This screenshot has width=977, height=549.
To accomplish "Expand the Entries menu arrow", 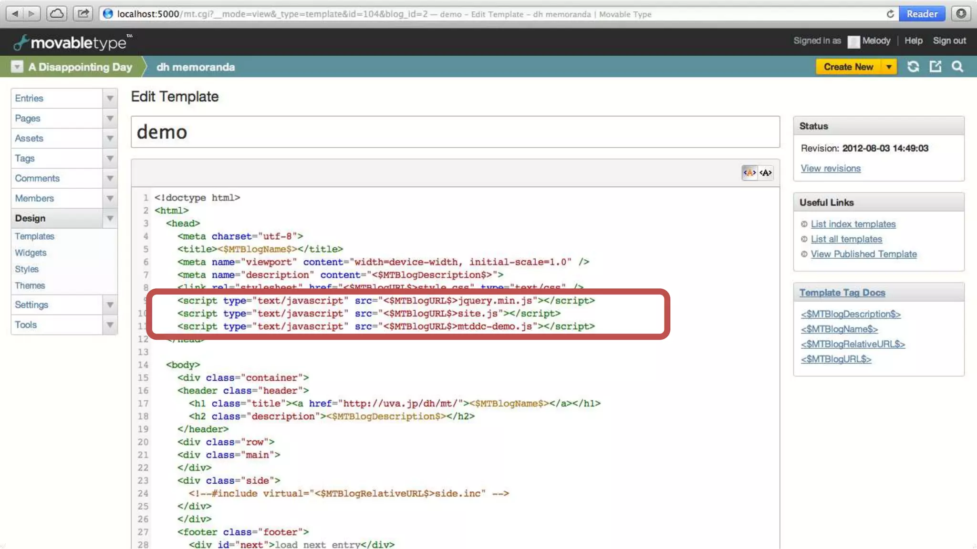I will [x=110, y=98].
